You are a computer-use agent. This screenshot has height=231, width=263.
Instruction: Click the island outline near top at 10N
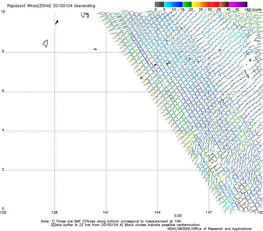point(85,15)
